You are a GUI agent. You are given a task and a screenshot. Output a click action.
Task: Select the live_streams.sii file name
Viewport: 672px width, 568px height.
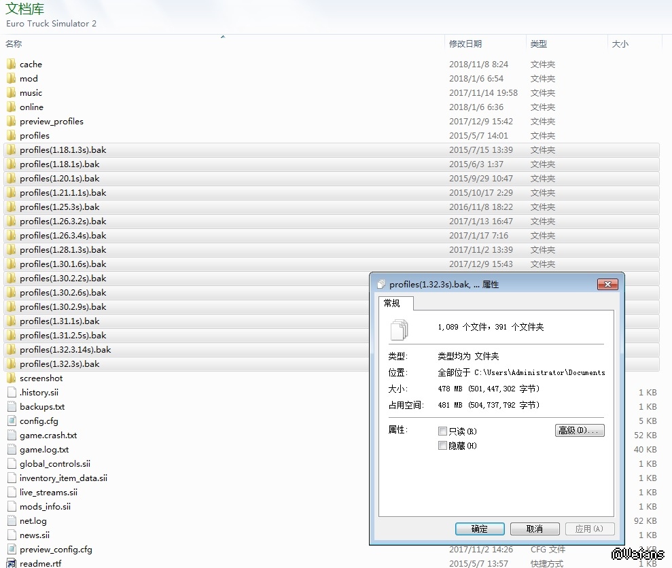click(x=48, y=492)
